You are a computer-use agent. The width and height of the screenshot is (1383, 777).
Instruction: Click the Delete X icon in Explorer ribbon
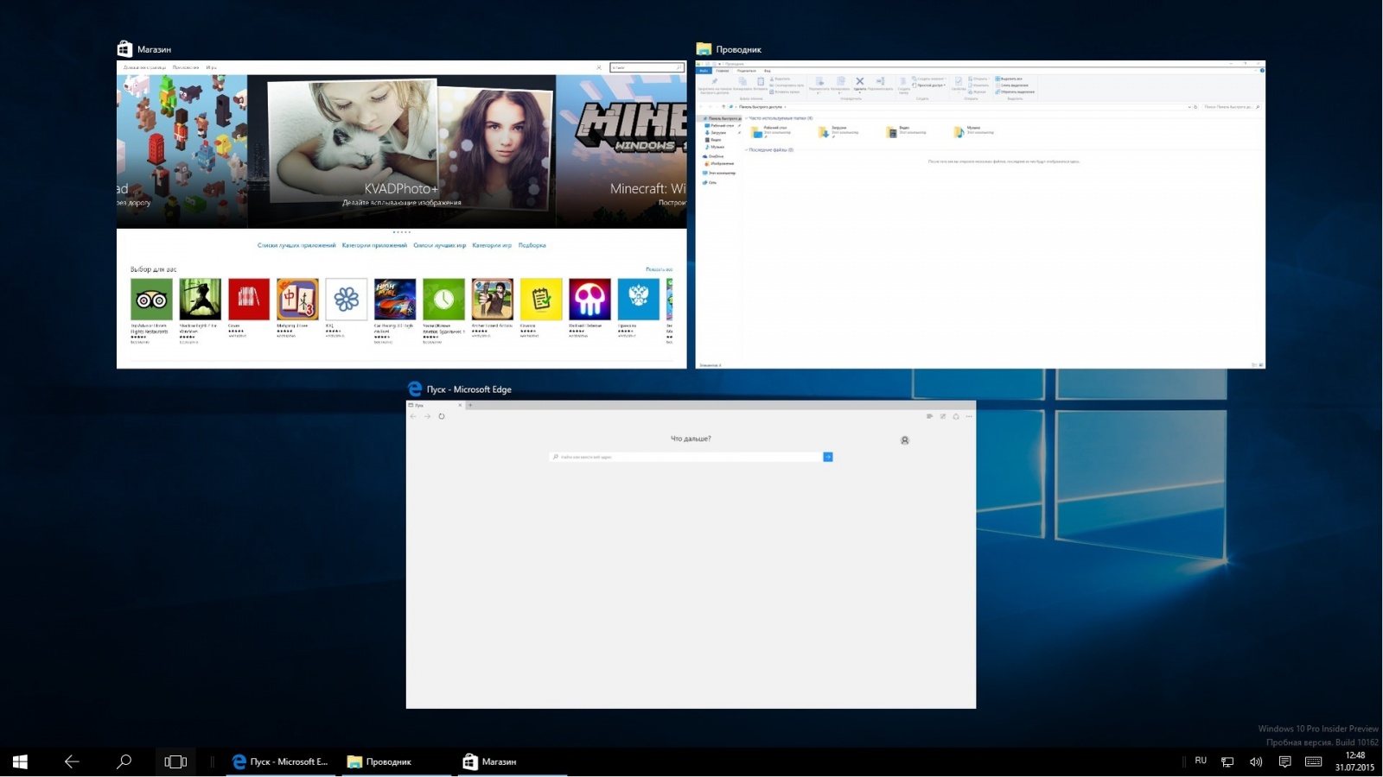(860, 81)
